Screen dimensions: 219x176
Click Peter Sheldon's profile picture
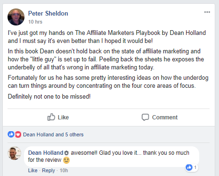point(16,17)
